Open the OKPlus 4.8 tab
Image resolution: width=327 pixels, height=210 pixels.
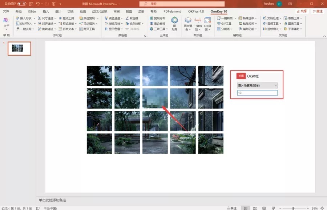(x=196, y=11)
